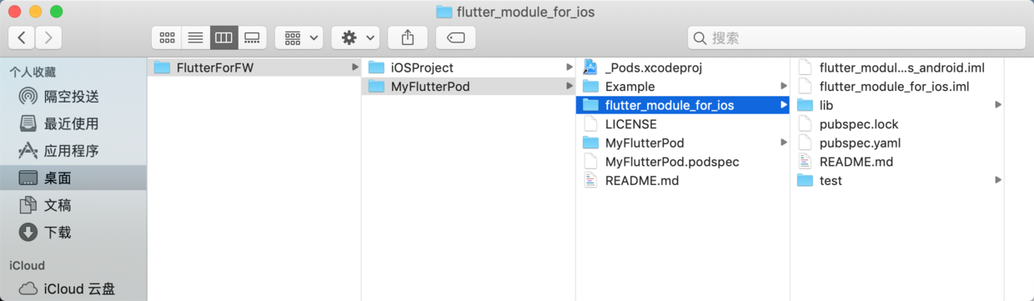Screen dimensions: 1034x301
Task: Go back with the left arrow button
Action: point(22,38)
